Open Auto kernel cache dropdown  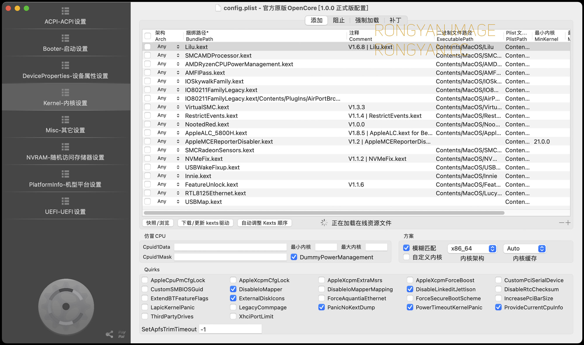525,248
